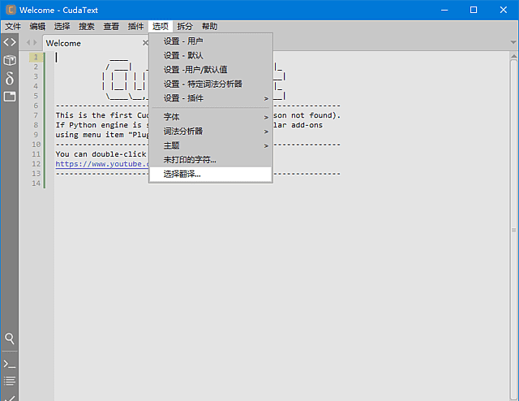The height and width of the screenshot is (401, 519).
Task: Expand the 设置 - 插件 submenu
Action: [x=211, y=98]
